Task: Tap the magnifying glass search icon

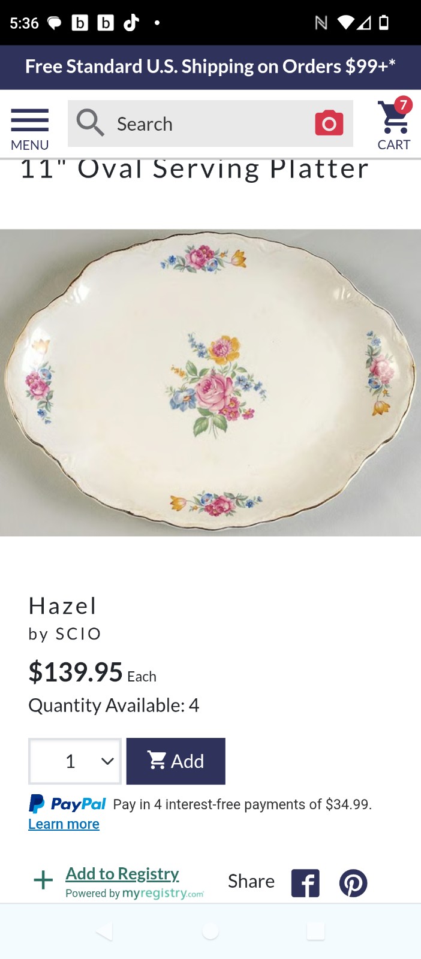Action: point(91,123)
